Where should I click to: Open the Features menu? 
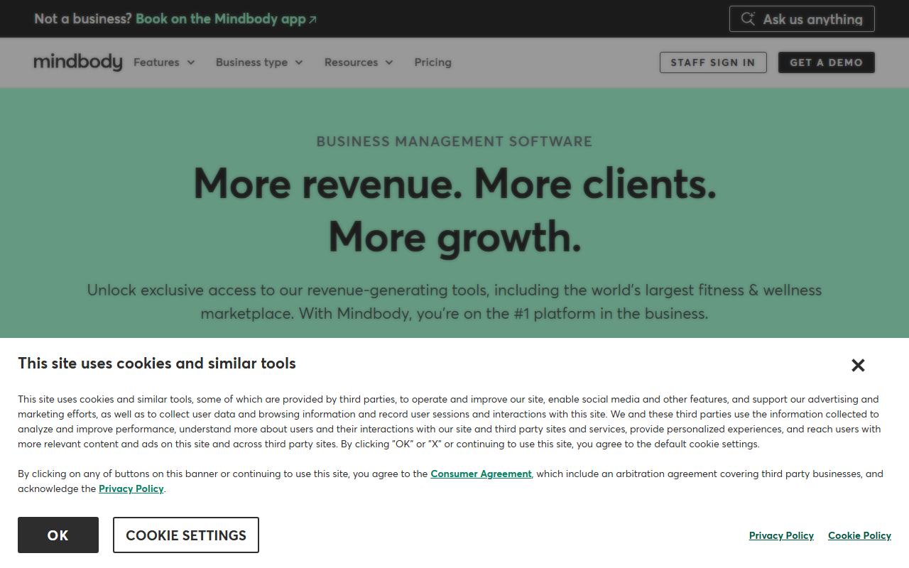point(164,62)
